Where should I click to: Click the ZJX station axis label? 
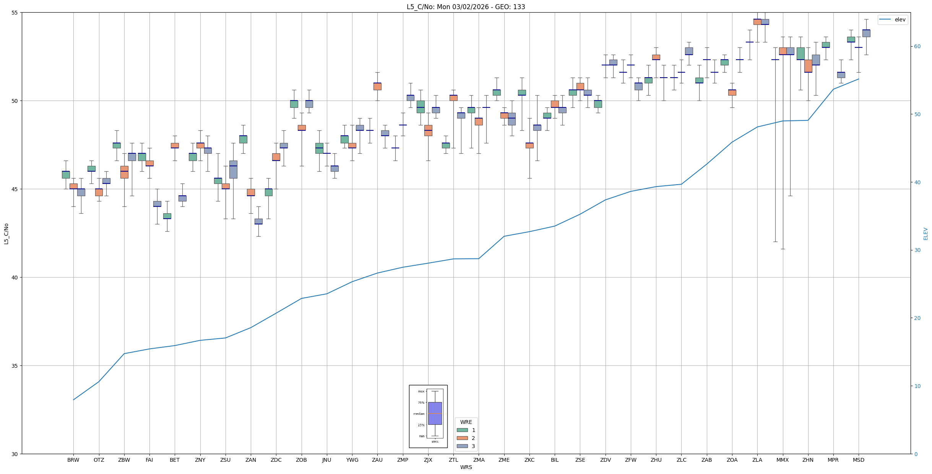428,460
